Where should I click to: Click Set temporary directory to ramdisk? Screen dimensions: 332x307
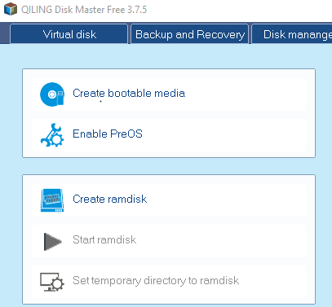point(169,282)
